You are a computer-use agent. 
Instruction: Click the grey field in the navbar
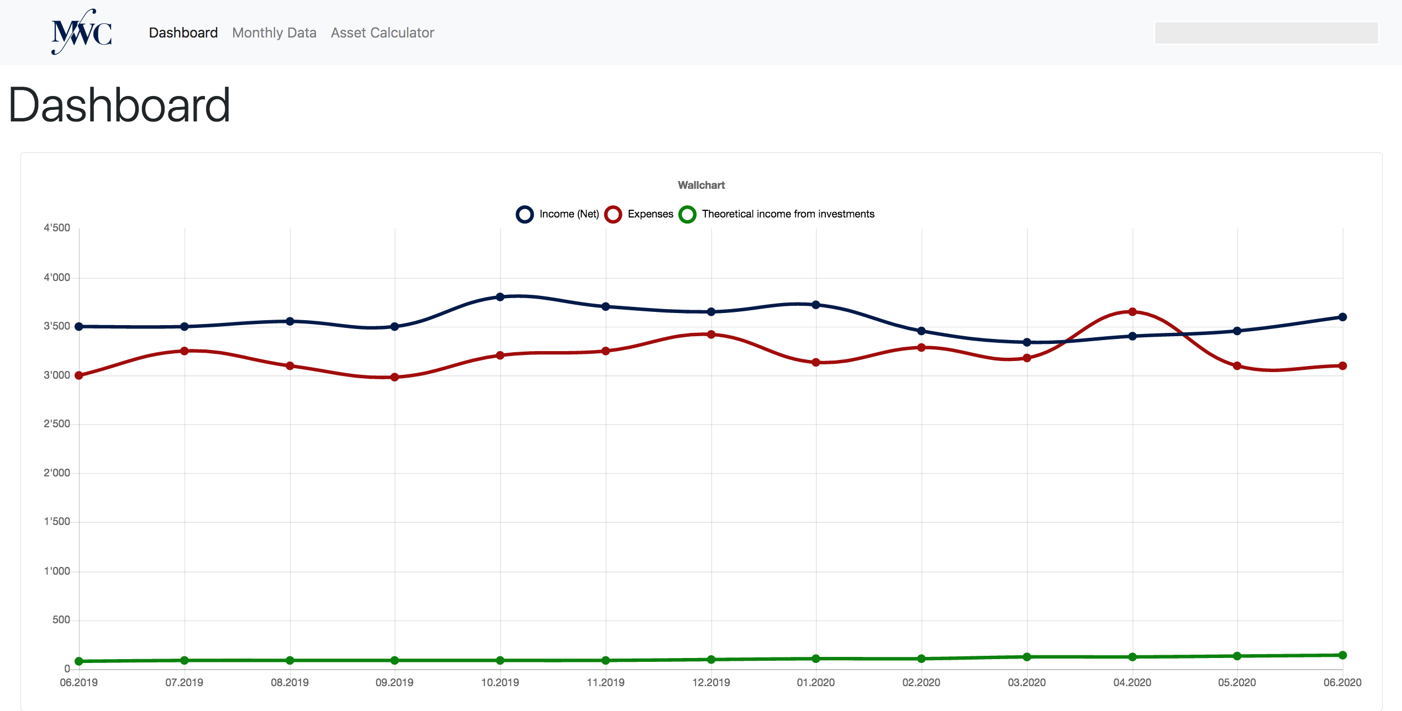[x=1266, y=33]
